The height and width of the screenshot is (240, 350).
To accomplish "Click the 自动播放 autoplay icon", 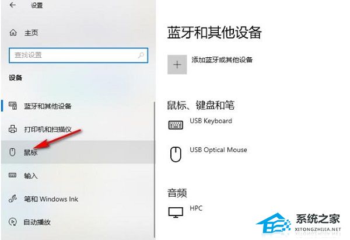I will point(12,222).
